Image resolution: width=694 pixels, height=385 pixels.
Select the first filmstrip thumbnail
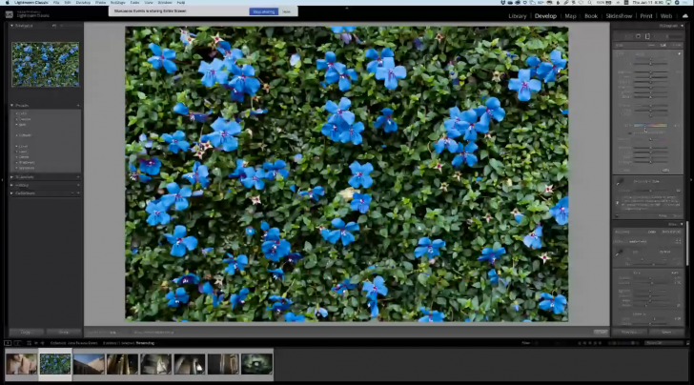click(21, 364)
